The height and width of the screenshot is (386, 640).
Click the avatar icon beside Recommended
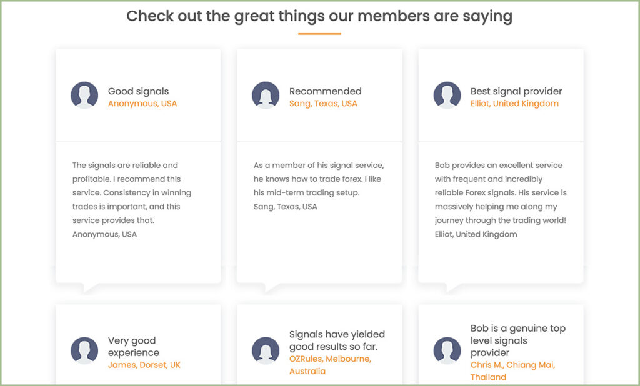[266, 96]
